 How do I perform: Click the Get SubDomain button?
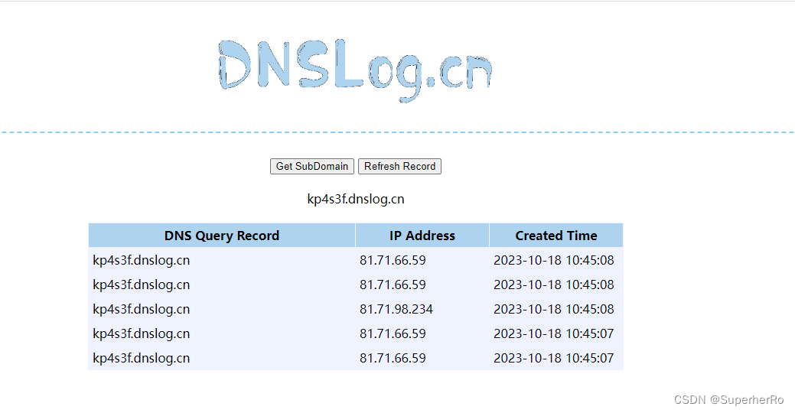[x=312, y=166]
